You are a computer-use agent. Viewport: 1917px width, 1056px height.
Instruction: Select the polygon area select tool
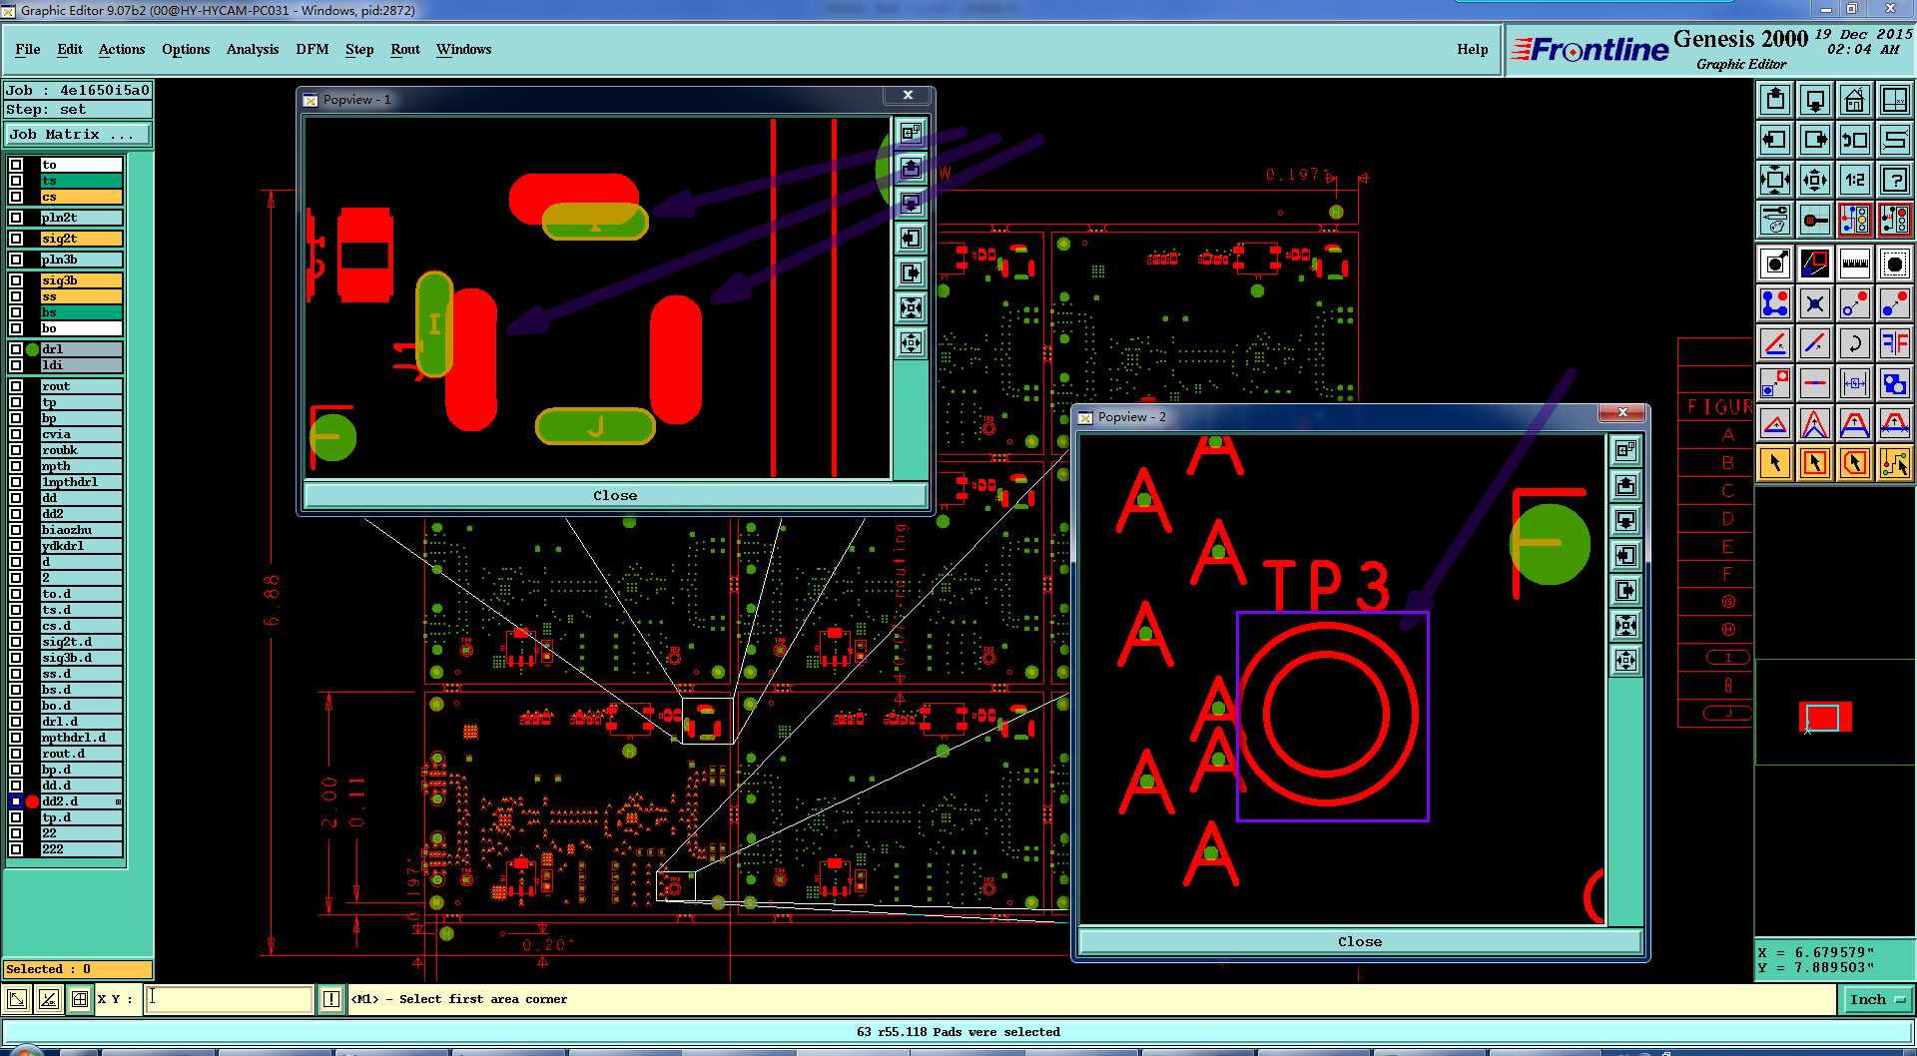pos(1855,463)
